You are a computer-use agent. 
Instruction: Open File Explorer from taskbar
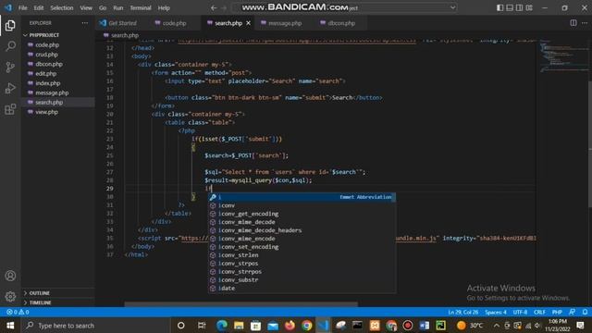[239, 325]
